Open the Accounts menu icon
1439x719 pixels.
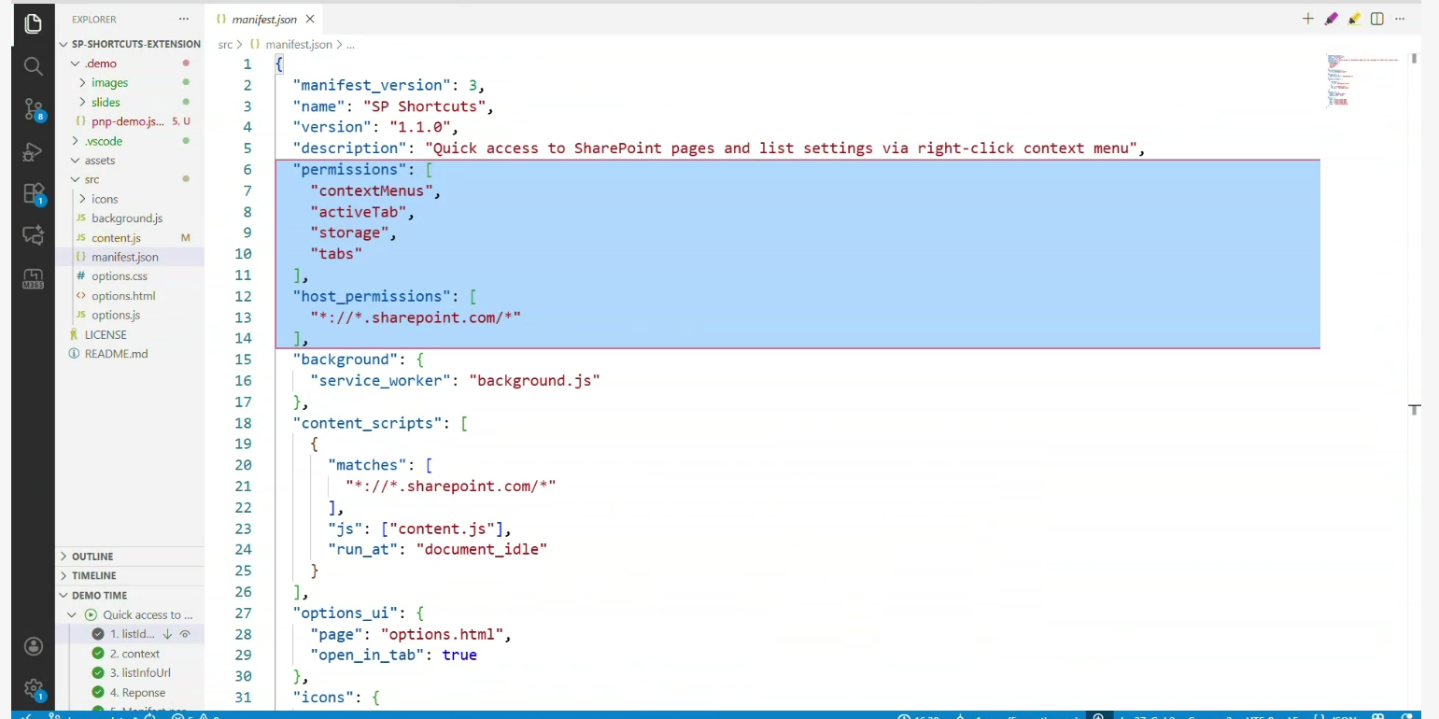click(33, 647)
